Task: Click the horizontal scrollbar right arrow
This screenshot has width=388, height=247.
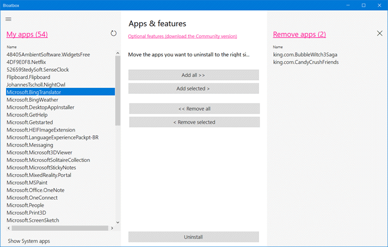Action: click(x=112, y=228)
